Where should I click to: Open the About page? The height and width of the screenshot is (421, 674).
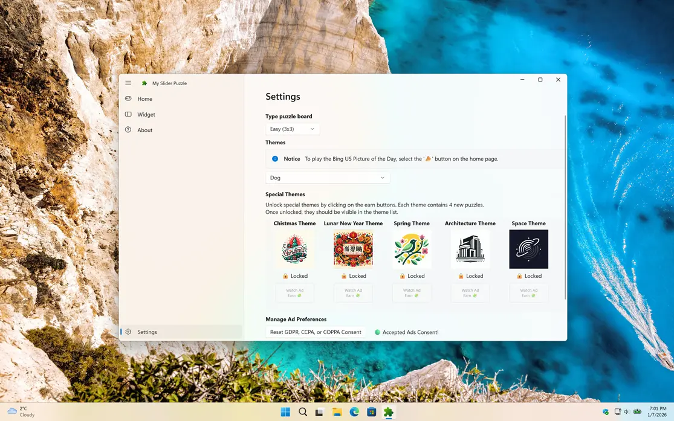click(x=144, y=130)
